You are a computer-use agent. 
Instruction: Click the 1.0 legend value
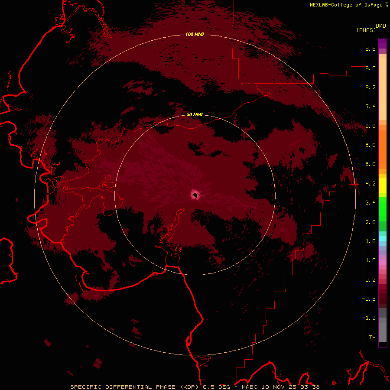pos(370,260)
